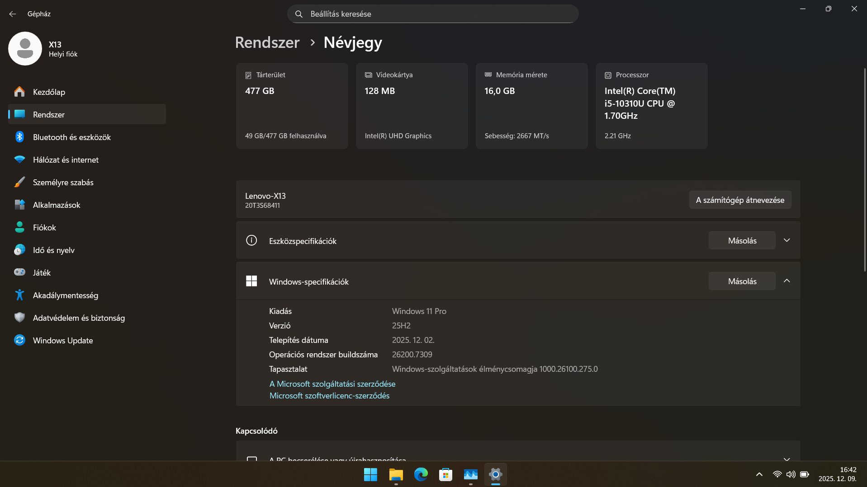
Task: Open Microsoft Store from taskbar
Action: 445,474
